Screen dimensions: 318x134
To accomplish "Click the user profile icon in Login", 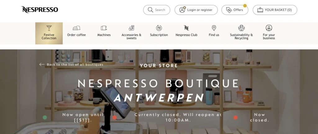I will point(182,10).
